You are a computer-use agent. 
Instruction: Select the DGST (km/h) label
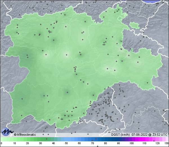pos(120,135)
